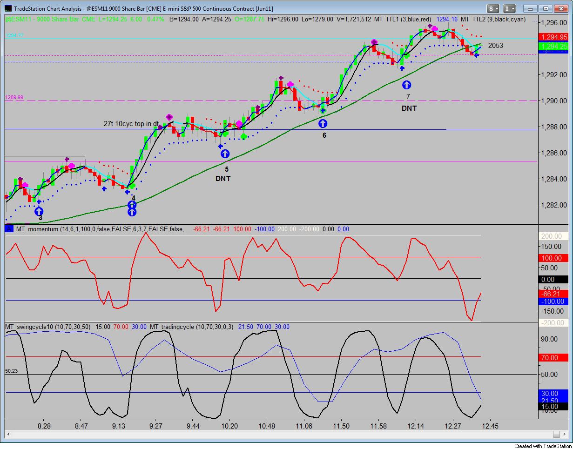Click the 12:45 time axis label
Screen dimensions: 573x449
tap(490, 426)
